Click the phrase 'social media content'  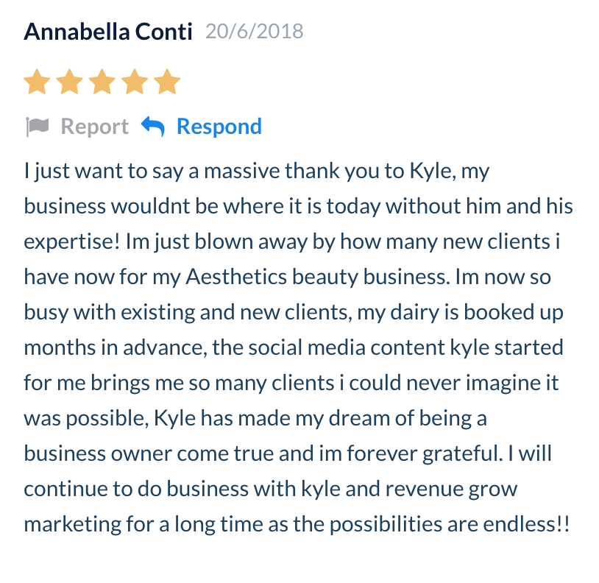(x=347, y=347)
